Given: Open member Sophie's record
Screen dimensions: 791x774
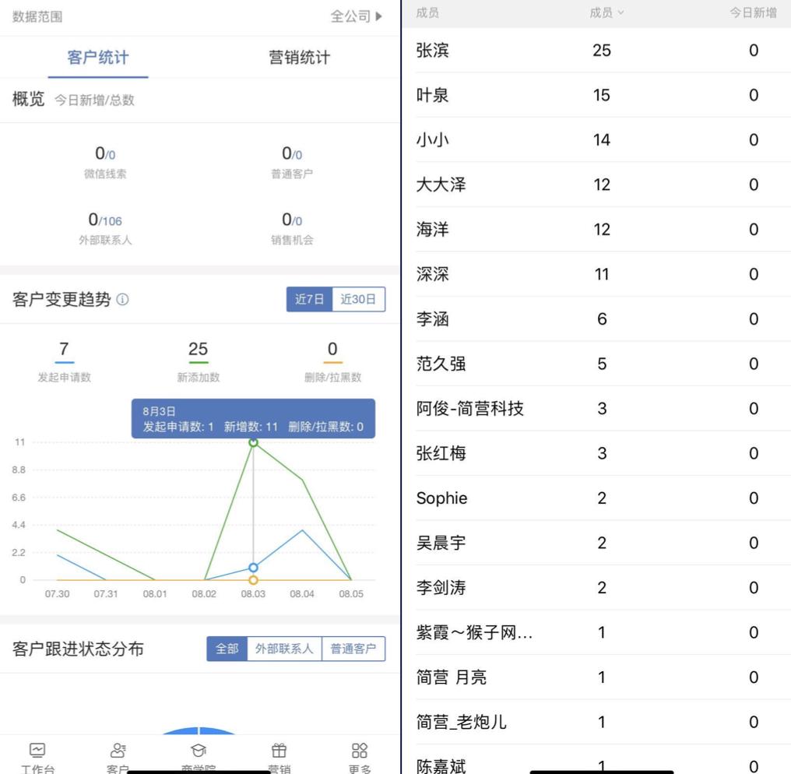Looking at the screenshot, I should coord(441,498).
